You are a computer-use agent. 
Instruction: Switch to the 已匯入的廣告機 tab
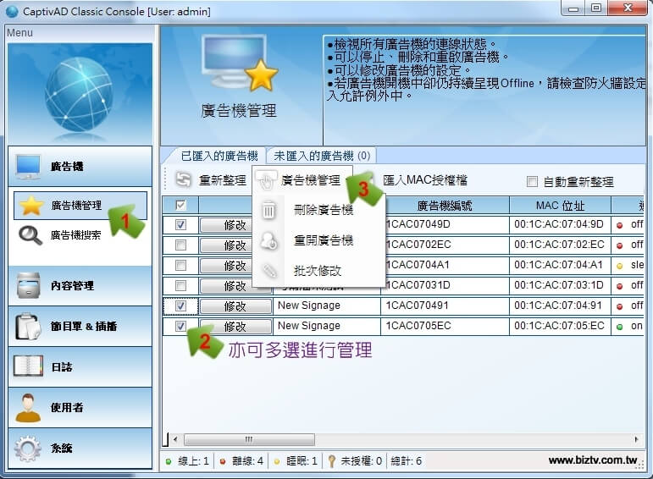click(x=219, y=156)
